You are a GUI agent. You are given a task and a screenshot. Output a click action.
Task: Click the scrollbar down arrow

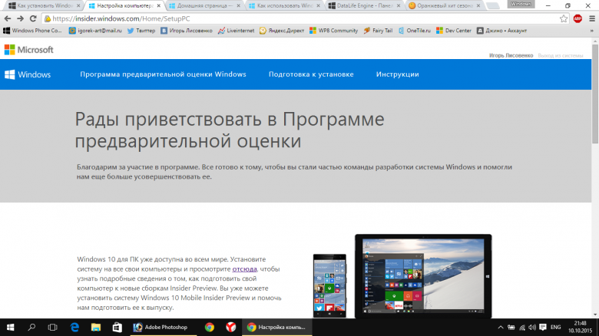(x=595, y=315)
